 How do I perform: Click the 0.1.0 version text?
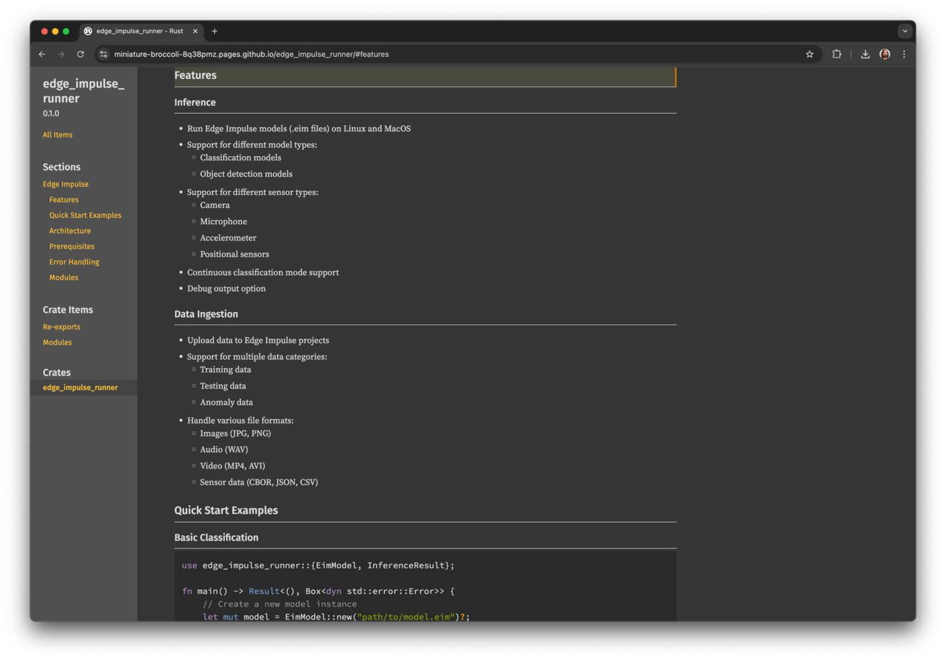(51, 114)
